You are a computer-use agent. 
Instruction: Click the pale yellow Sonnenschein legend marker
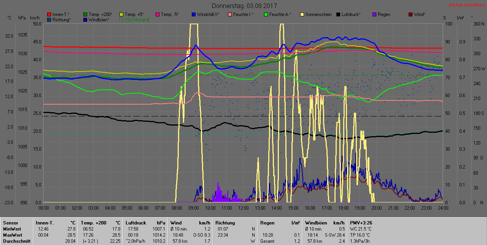pos(302,14)
